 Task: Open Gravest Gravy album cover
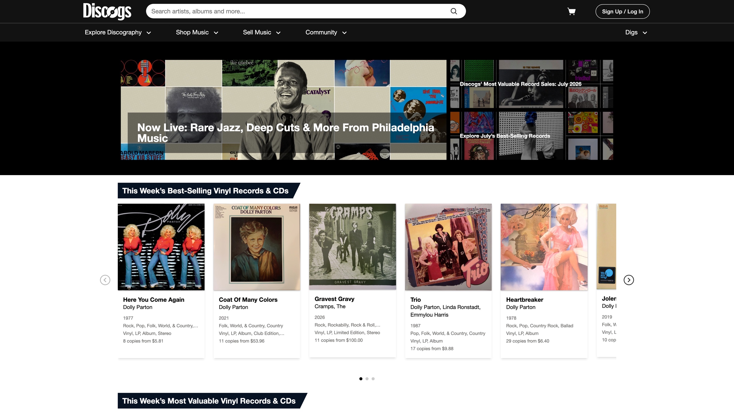tap(353, 246)
